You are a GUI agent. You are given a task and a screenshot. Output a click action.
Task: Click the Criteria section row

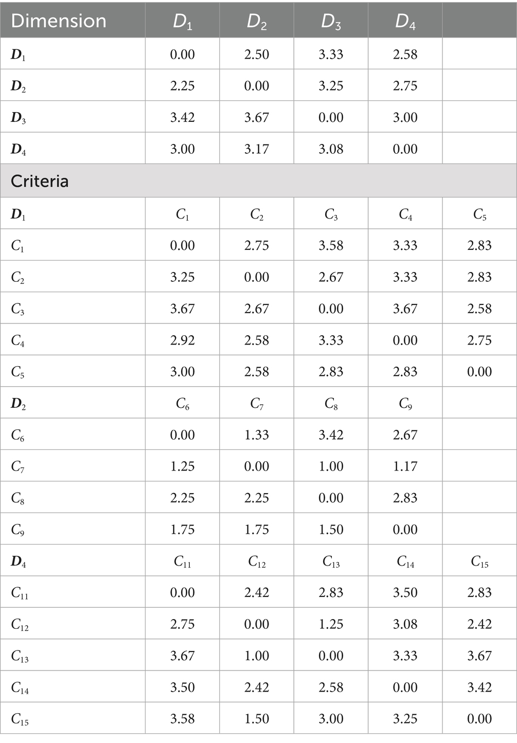point(258,181)
